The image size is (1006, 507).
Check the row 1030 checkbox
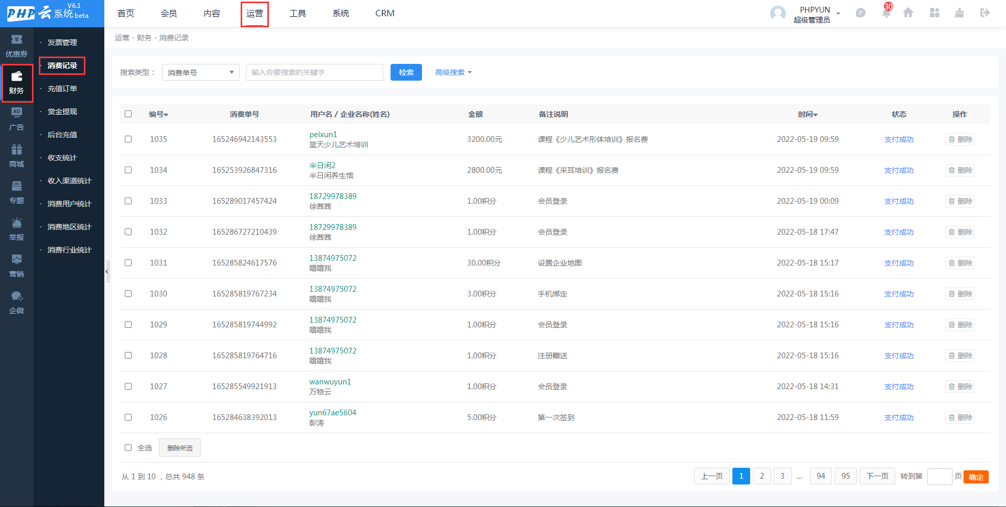(x=128, y=294)
